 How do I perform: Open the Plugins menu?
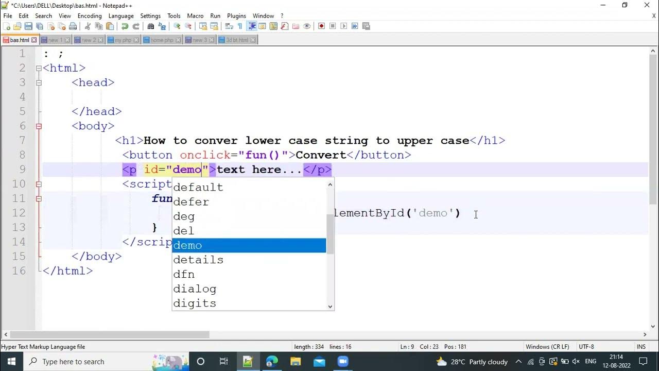pos(236,16)
